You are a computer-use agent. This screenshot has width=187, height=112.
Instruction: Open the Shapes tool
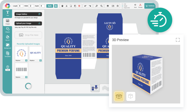(x=7, y=30)
